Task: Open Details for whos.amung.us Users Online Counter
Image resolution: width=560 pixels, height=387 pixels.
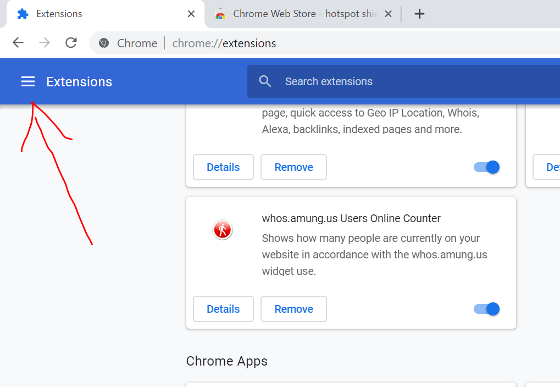Action: (223, 309)
